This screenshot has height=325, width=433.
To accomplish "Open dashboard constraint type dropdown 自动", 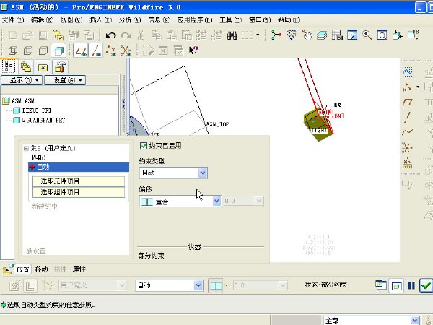I will (x=170, y=285).
